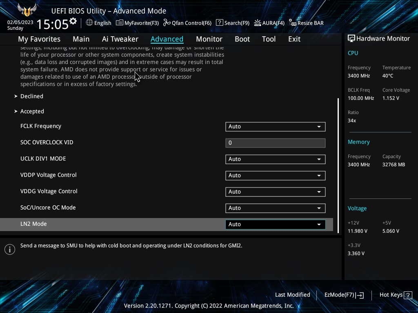Open AURA(F4) text label
Image resolution: width=418 pixels, height=313 pixels.
coord(273,23)
